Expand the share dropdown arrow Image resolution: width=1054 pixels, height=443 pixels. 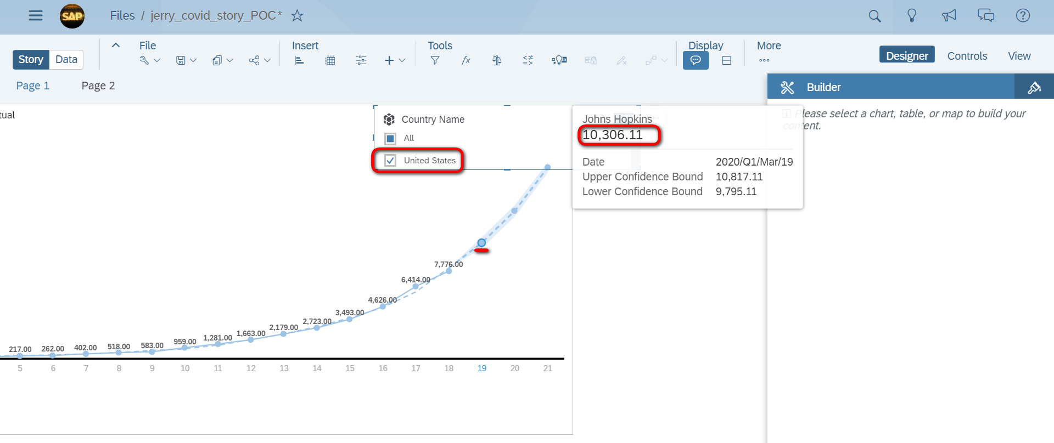[267, 60]
